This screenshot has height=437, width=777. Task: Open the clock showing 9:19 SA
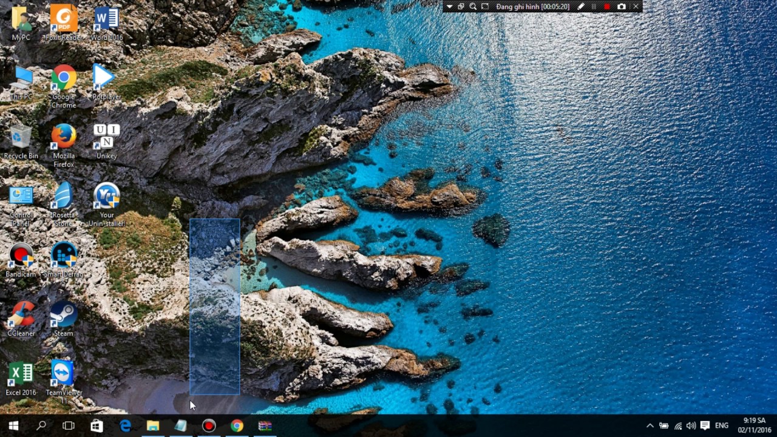pyautogui.click(x=755, y=425)
